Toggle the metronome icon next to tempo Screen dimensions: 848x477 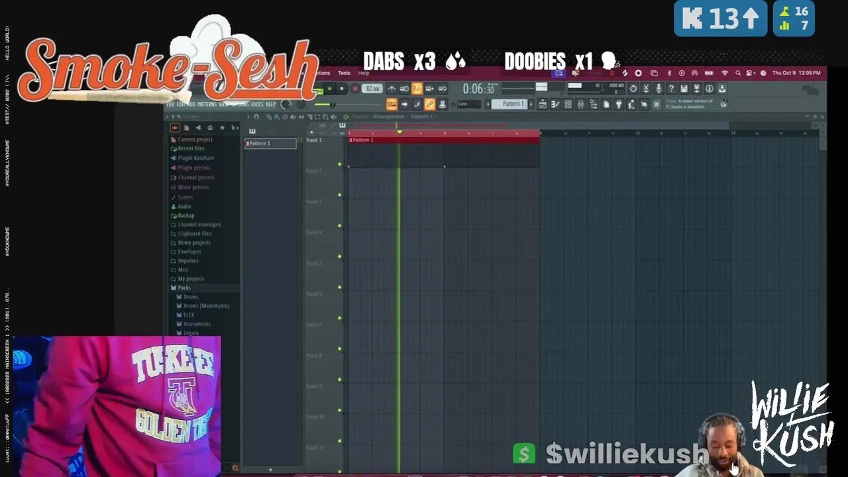point(392,88)
